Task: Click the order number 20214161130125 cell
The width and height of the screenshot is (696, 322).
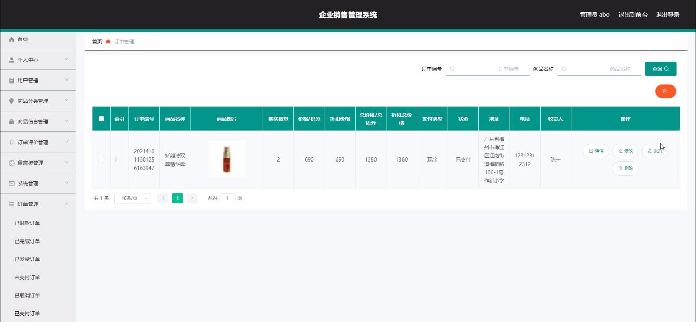Action: coord(144,159)
